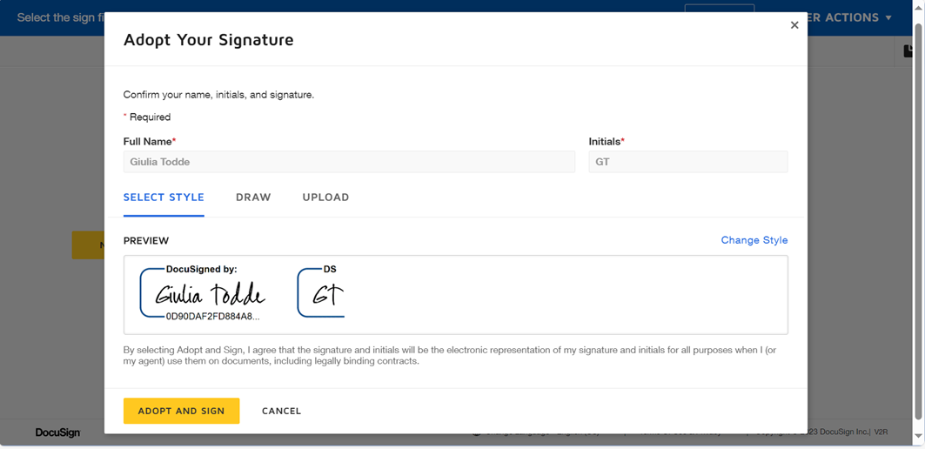Click the Adopt and Sign button

[x=181, y=411]
